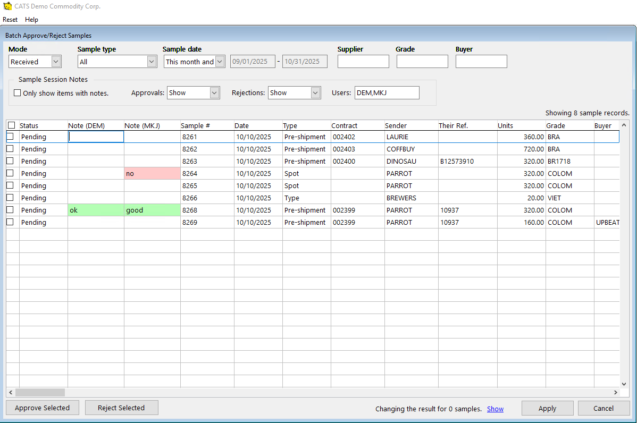Click the Contract column header
Screen dimensions: 637x423
tap(357, 125)
